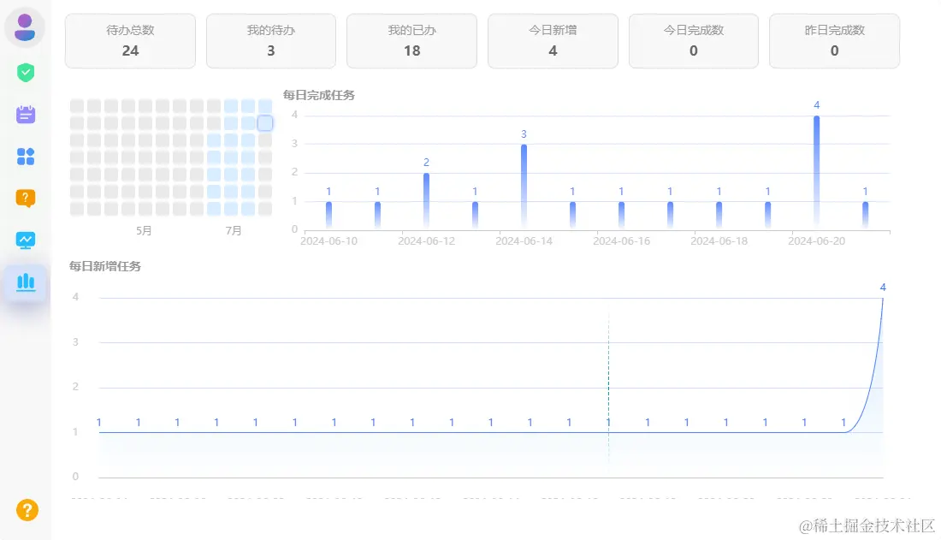Open the 我的待办 card showing 3
Screen dimensions: 941x540
pos(271,40)
